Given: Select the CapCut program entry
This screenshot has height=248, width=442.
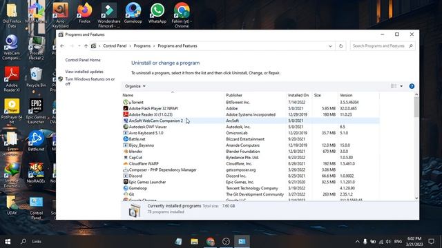Looking at the screenshot, I should (x=251, y=158).
